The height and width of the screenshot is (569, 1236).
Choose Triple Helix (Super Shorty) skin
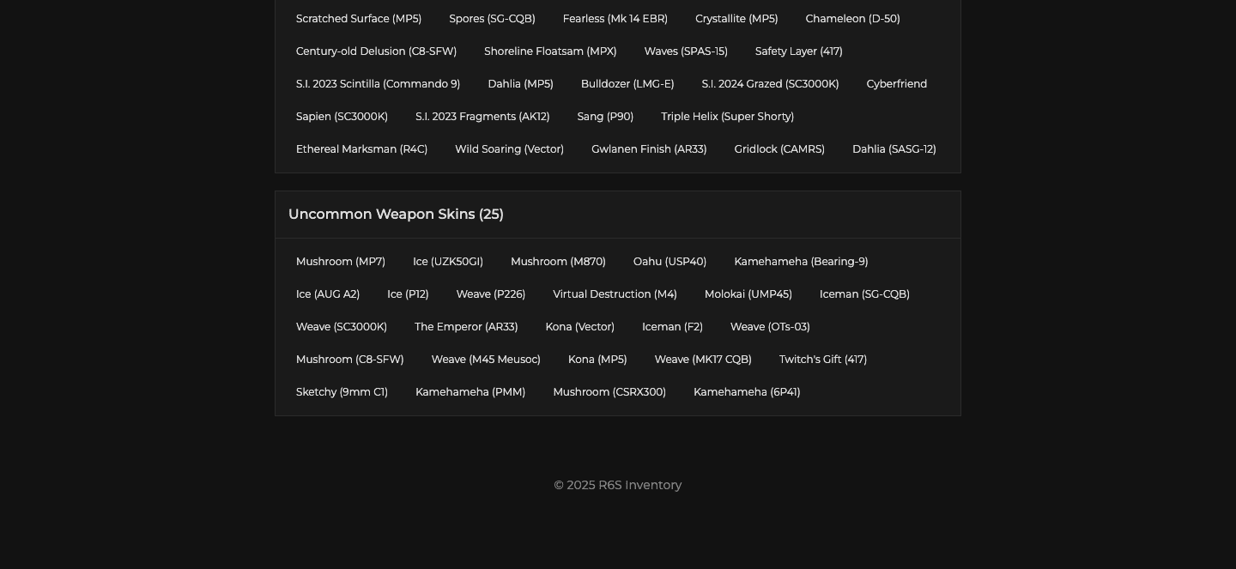pyautogui.click(x=727, y=117)
